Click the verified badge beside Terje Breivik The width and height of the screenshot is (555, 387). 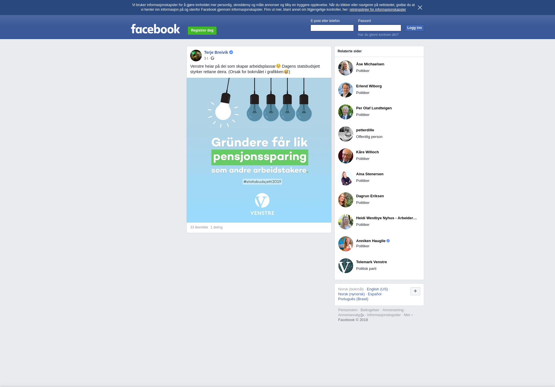[231, 52]
